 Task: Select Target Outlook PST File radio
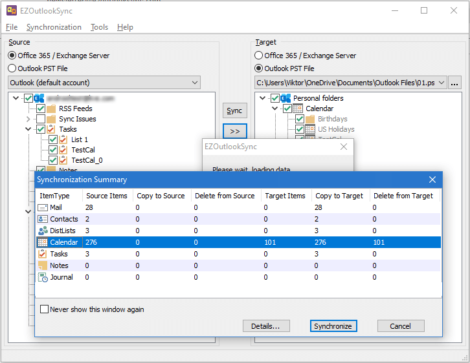click(x=259, y=68)
